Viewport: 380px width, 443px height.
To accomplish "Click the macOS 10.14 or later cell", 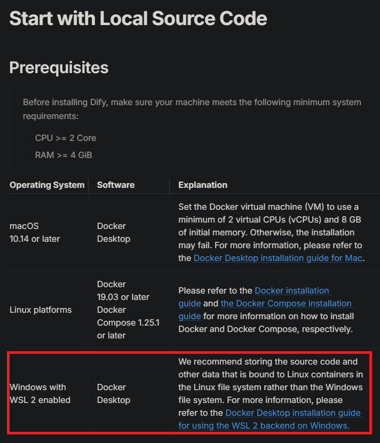I will [35, 232].
